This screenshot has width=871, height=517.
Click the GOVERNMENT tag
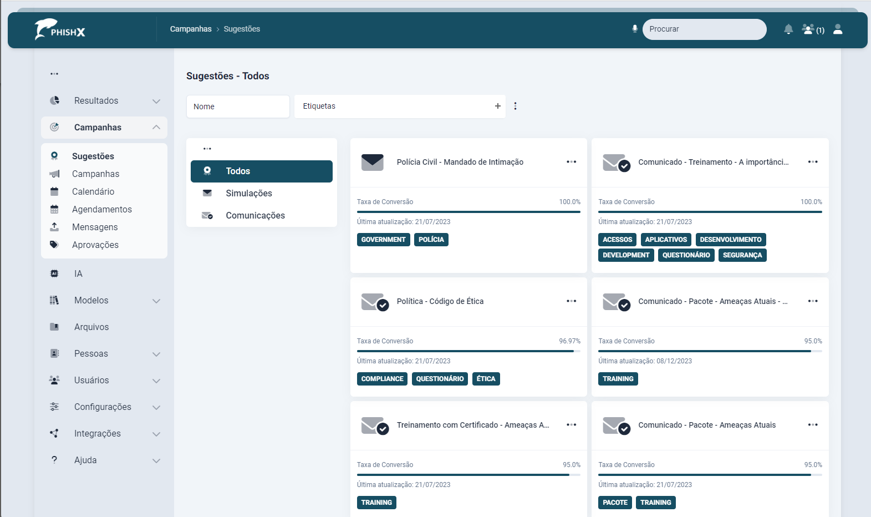[384, 240]
